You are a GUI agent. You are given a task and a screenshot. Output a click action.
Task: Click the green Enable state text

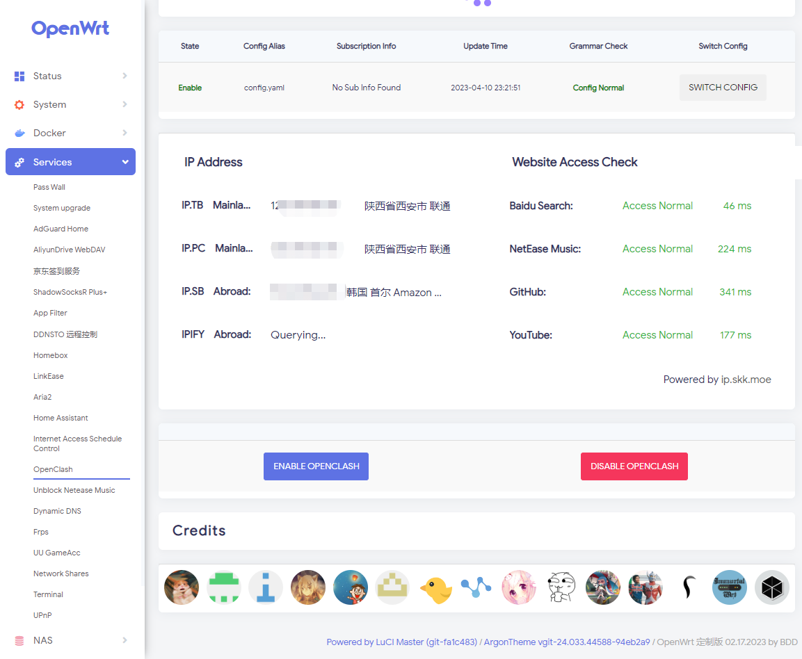pyautogui.click(x=190, y=88)
